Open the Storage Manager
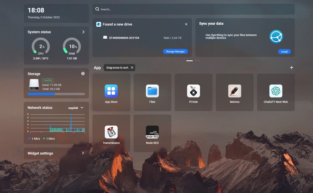The image size is (313, 193). tap(175, 51)
